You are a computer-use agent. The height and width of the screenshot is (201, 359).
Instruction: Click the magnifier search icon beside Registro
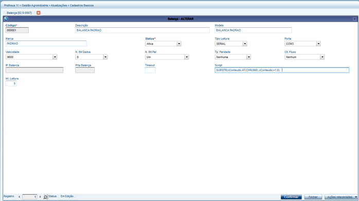pyautogui.click(x=46, y=197)
